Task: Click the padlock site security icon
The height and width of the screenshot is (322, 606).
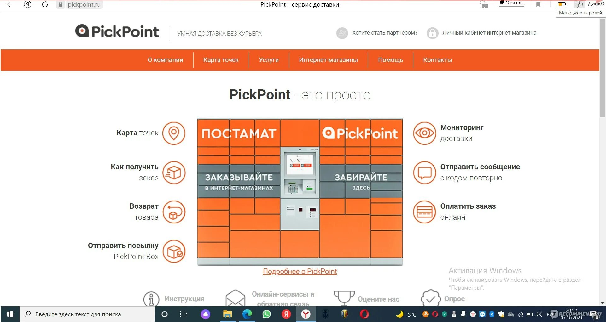Action: [61, 4]
